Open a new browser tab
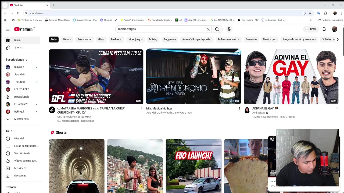The height and width of the screenshot is (193, 344). (54, 5)
